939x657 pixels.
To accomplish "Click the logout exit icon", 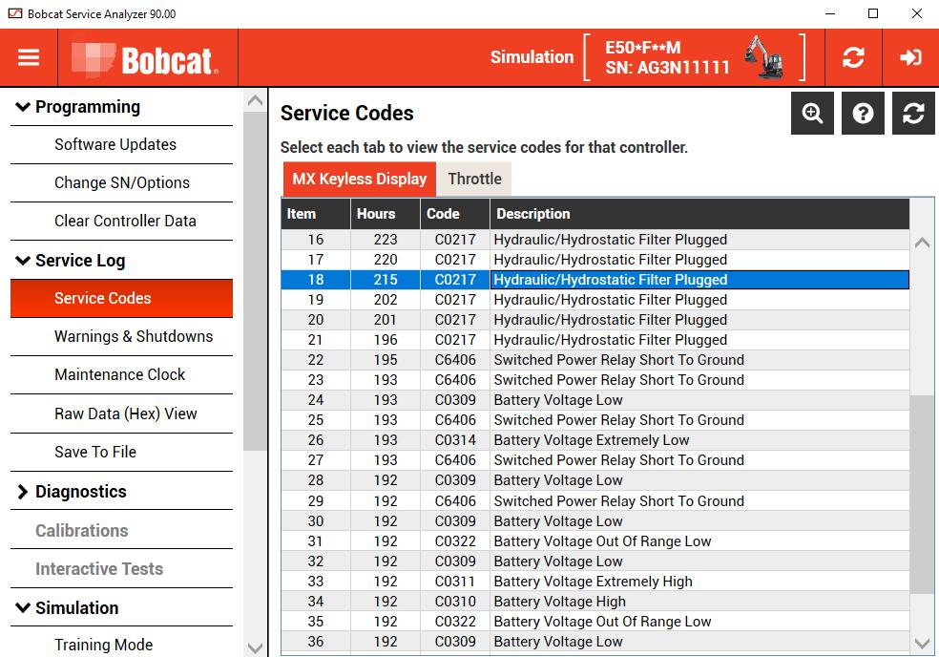I will (910, 57).
